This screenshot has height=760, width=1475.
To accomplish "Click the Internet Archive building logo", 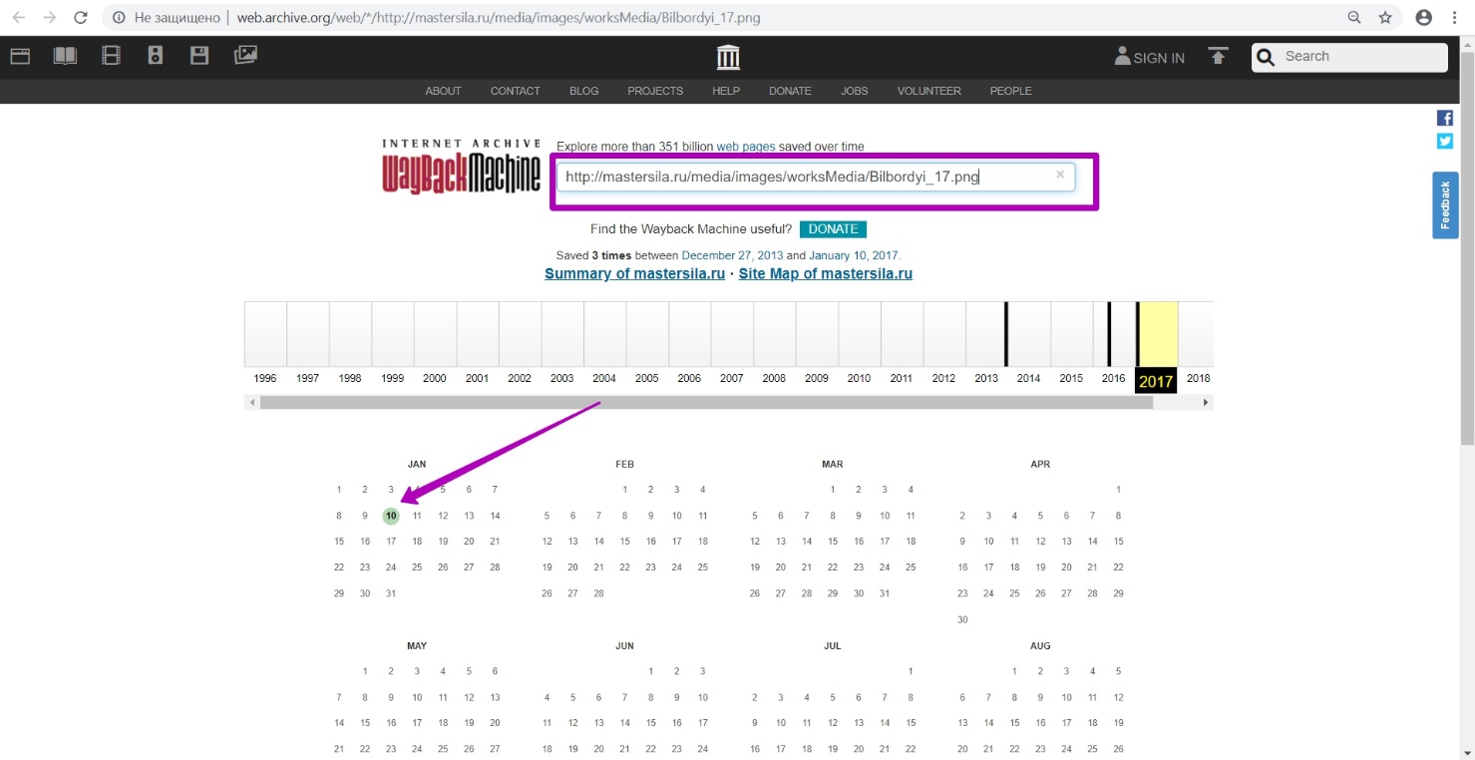I will point(729,57).
